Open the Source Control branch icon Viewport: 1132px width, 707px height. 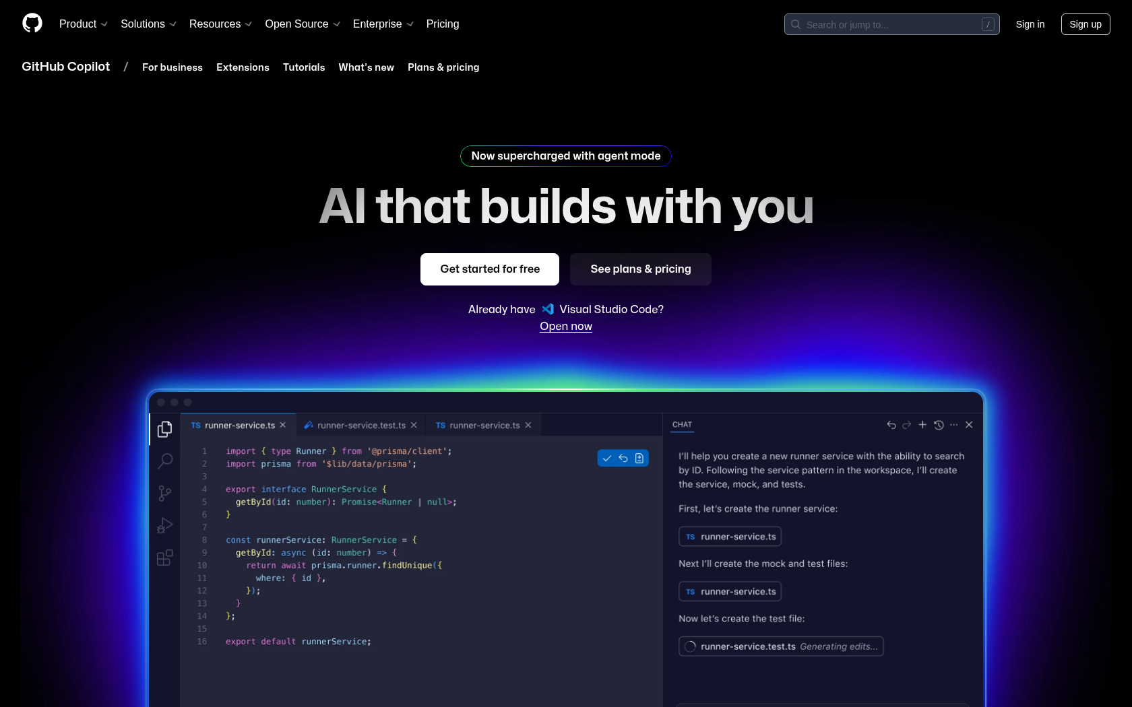(164, 494)
